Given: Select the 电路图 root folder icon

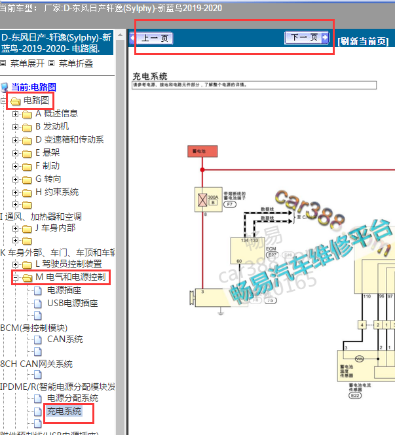Looking at the screenshot, I should [x=16, y=101].
